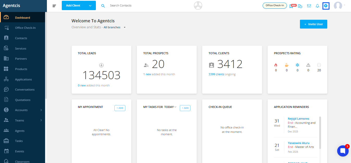Click the hot flame rating icon
Image resolution: width=351 pixels, height=163 pixels.
click(x=276, y=65)
